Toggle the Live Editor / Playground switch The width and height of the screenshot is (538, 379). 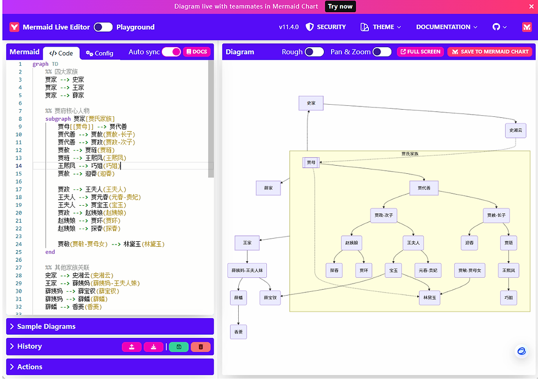[x=103, y=27]
